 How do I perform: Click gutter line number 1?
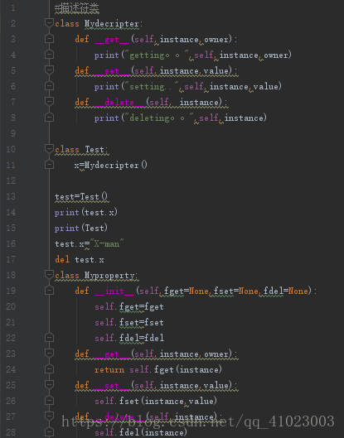point(13,7)
